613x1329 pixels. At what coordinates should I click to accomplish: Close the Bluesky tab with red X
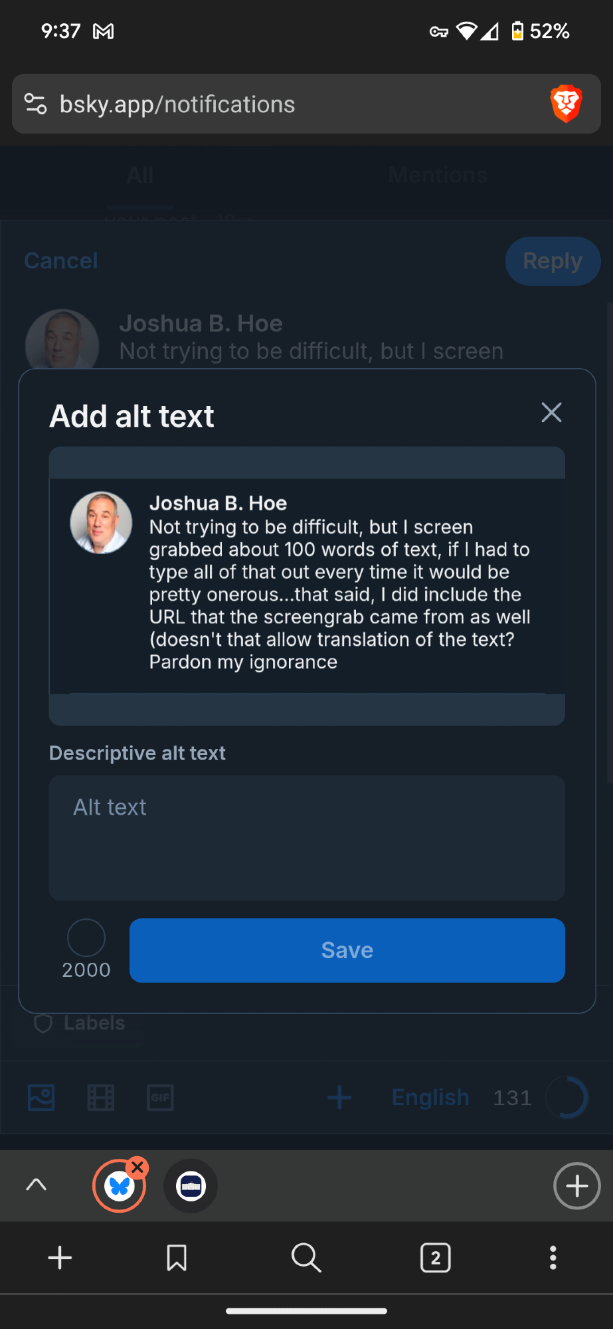coord(137,1168)
